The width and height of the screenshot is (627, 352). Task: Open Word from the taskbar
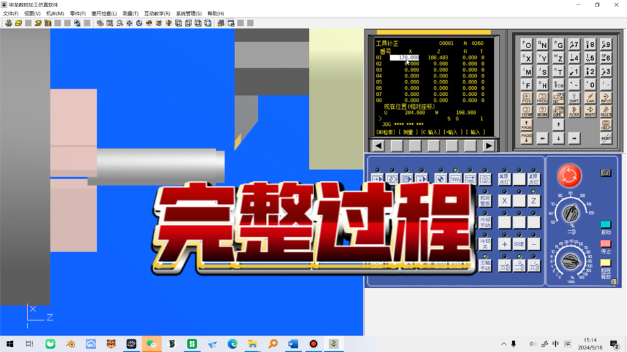tap(293, 344)
